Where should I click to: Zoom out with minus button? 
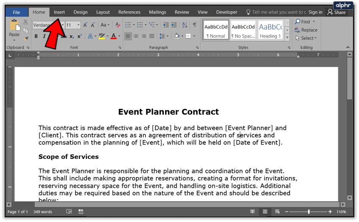pyautogui.click(x=287, y=212)
